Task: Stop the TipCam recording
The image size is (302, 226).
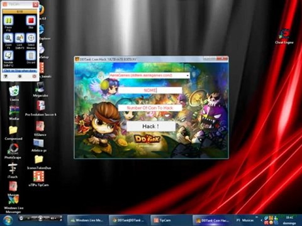Action: pos(31,21)
